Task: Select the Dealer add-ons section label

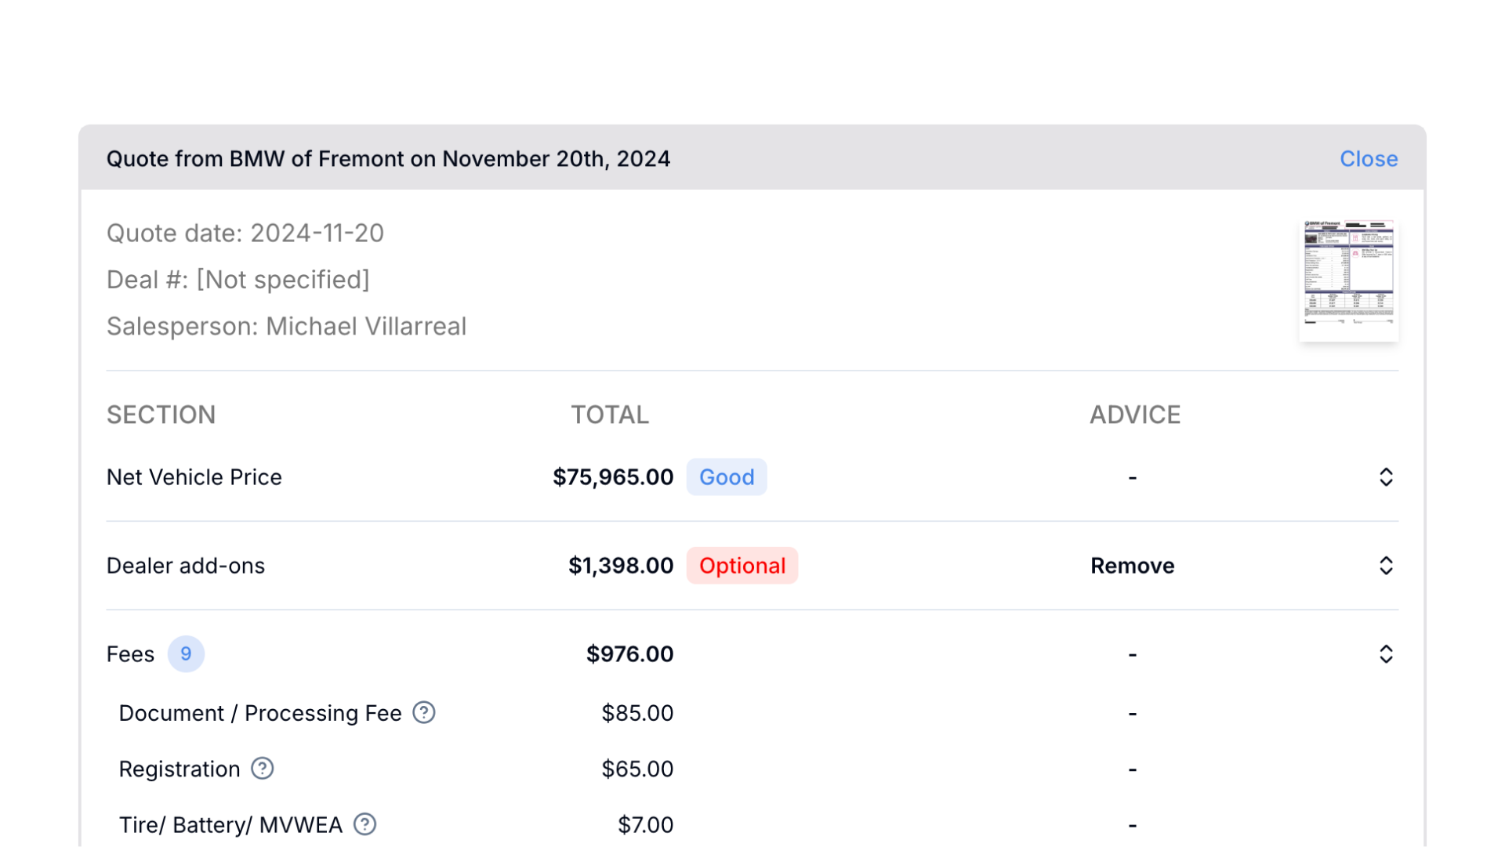Action: 186,566
